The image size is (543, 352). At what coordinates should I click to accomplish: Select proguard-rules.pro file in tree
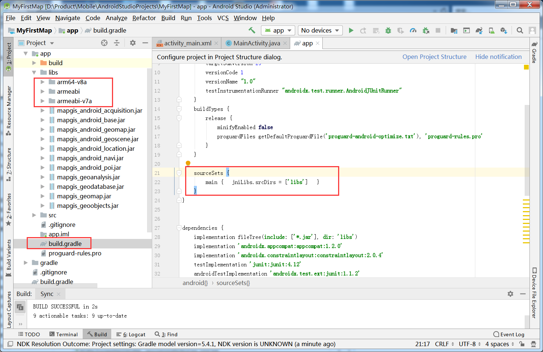coord(75,253)
